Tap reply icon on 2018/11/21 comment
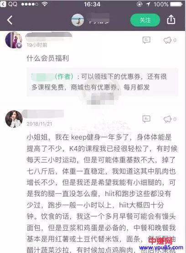 146,119
